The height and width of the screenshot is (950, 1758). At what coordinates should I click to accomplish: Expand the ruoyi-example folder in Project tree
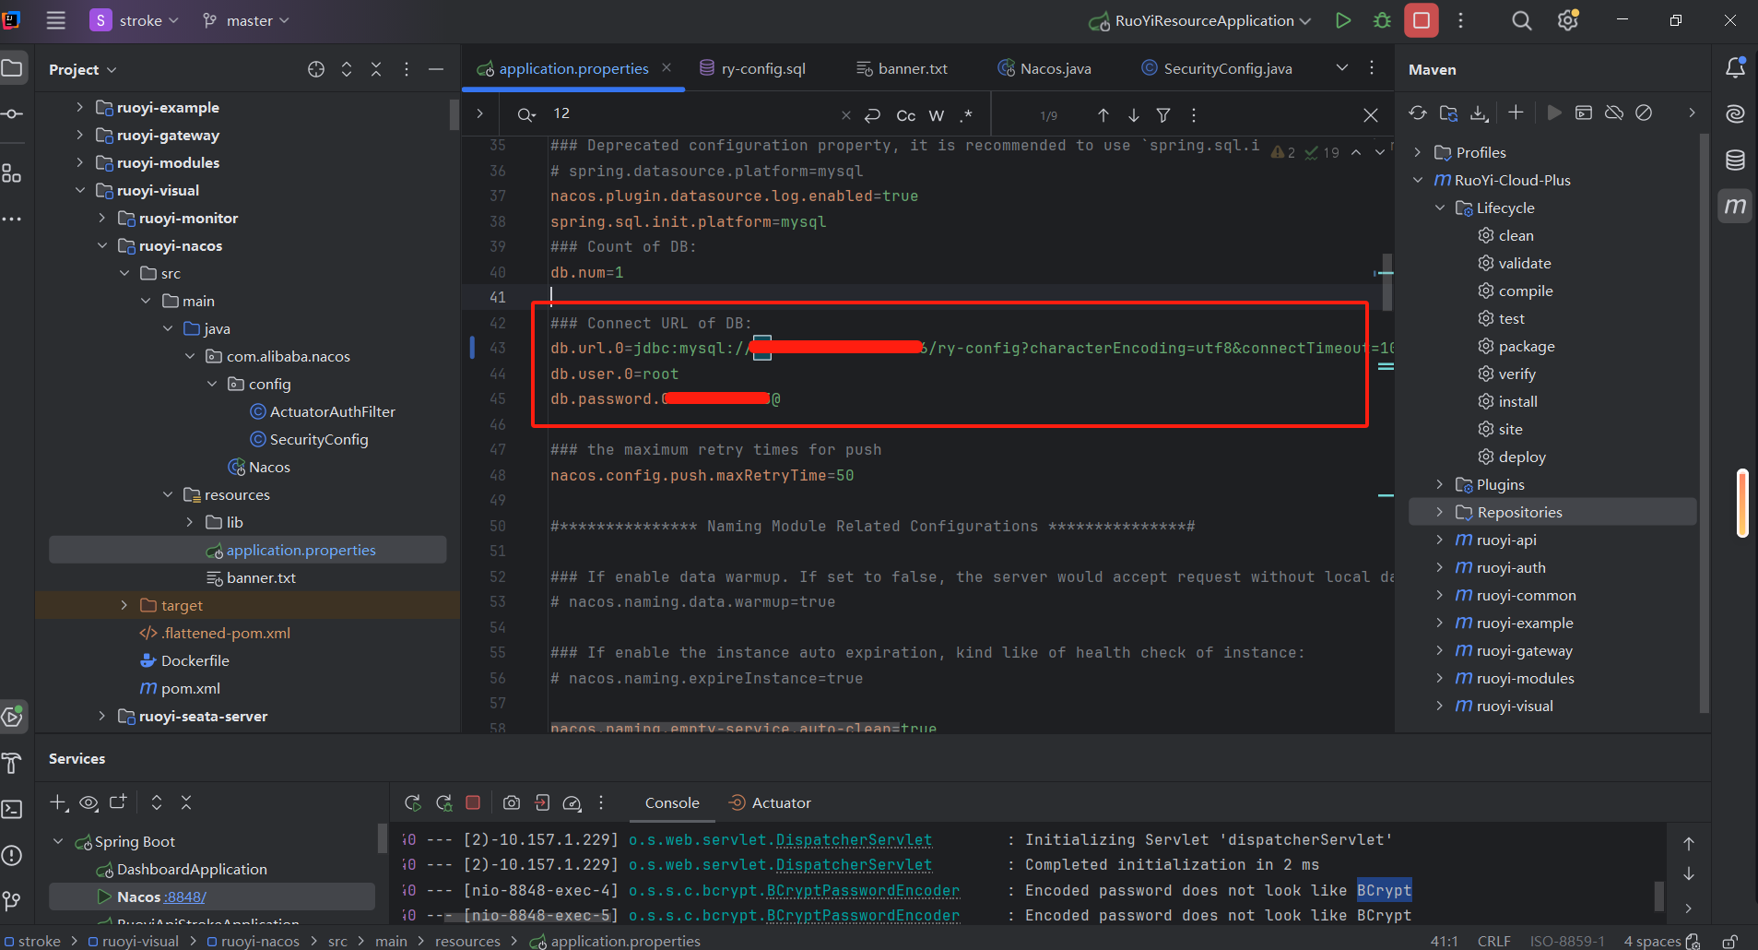pos(79,107)
